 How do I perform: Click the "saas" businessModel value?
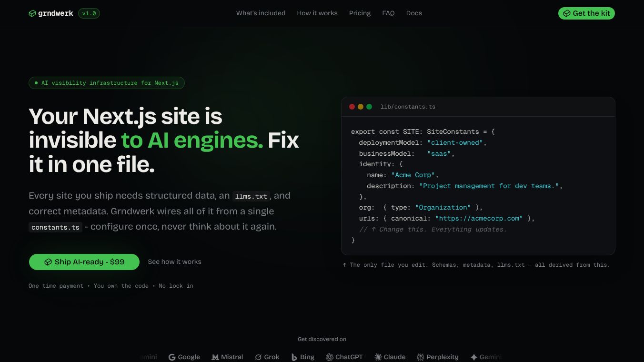pos(439,153)
